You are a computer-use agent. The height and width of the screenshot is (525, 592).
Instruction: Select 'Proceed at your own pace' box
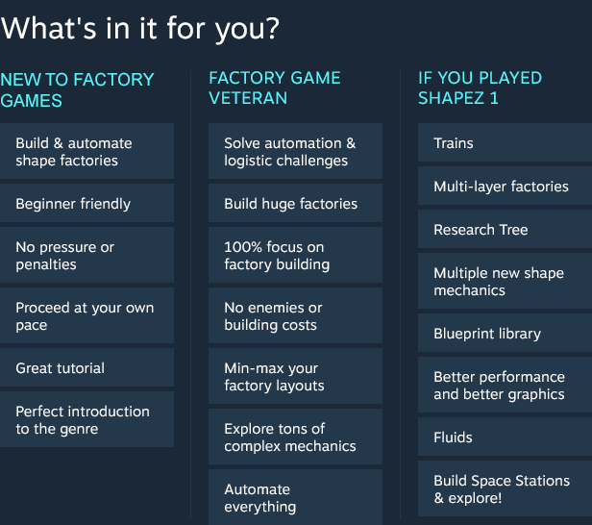86,316
